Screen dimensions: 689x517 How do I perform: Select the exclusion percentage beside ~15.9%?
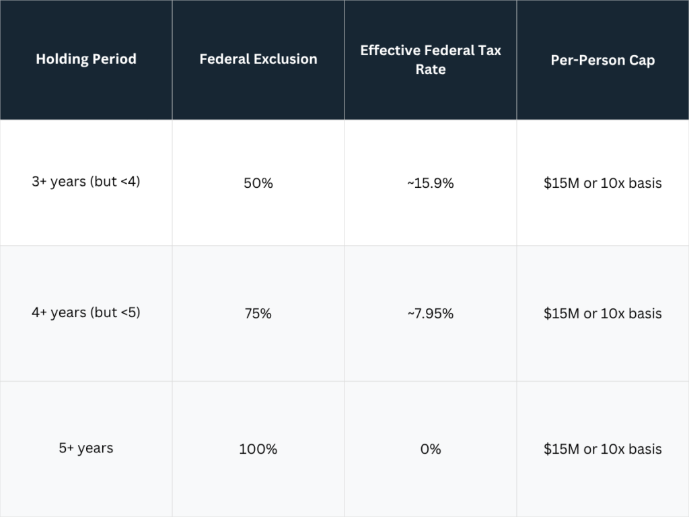tap(258, 183)
